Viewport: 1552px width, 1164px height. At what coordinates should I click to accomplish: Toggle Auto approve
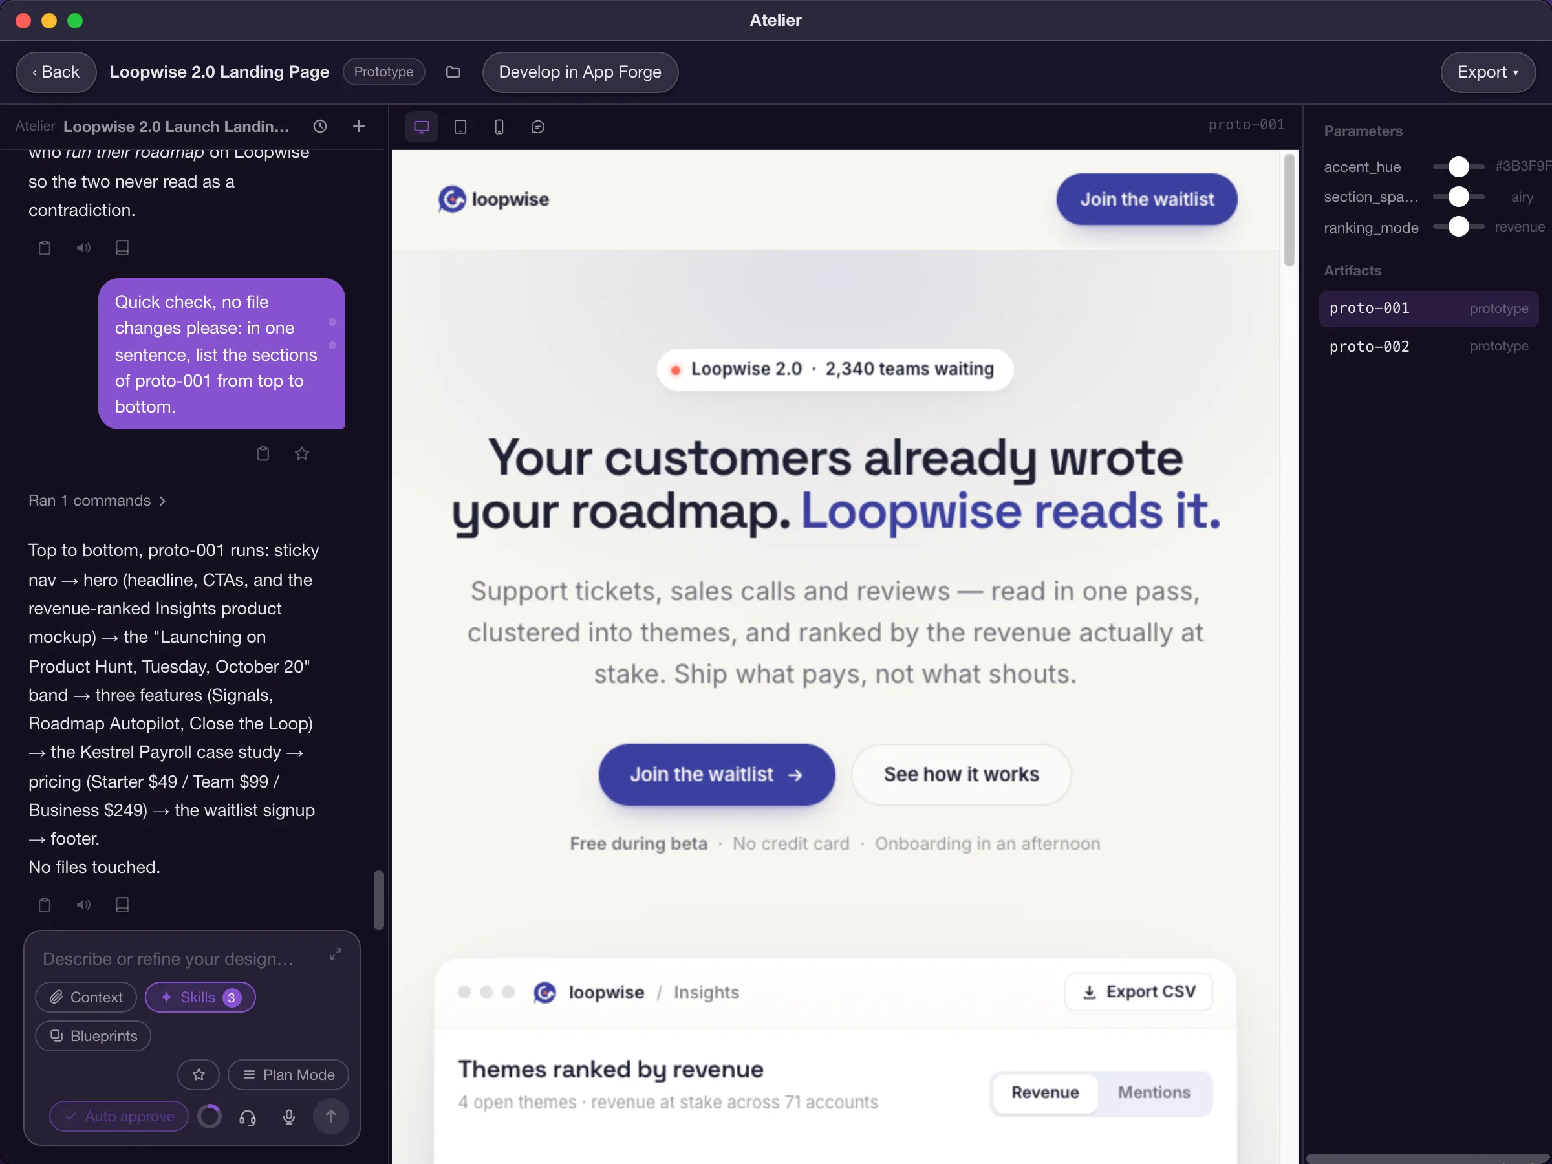point(118,1115)
